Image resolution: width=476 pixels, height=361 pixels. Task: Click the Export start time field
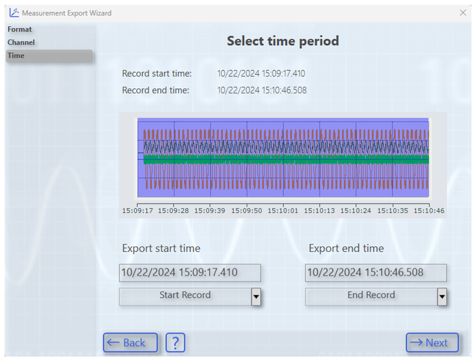tap(190, 273)
